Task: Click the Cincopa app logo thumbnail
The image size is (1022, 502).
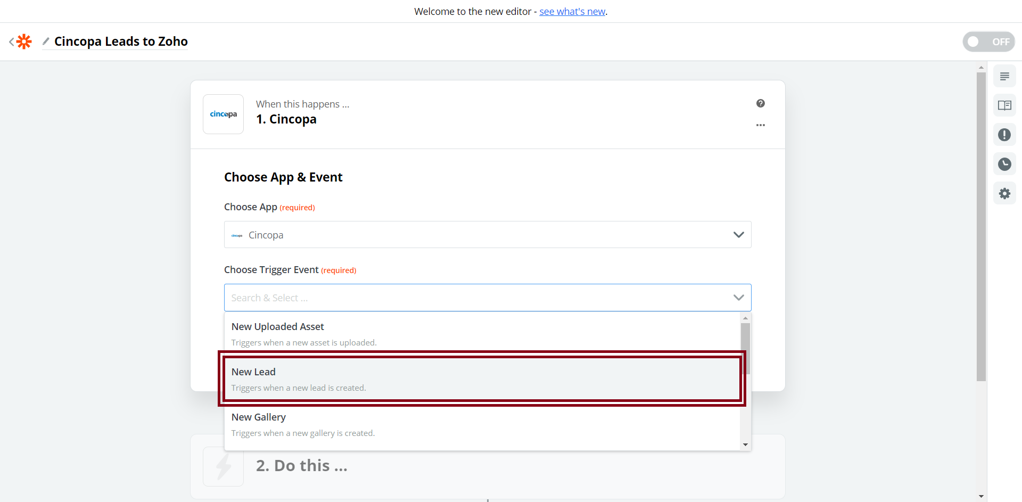Action: coord(223,114)
